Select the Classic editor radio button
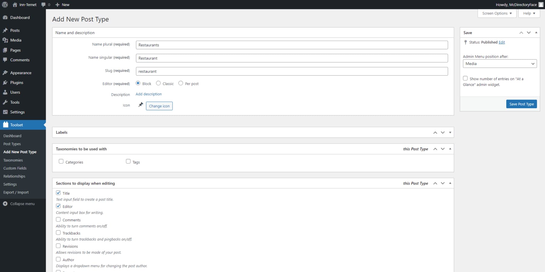Viewport: 545px width, 272px height. [158, 83]
